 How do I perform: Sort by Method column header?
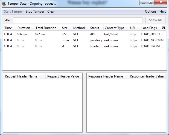[x=80, y=28]
